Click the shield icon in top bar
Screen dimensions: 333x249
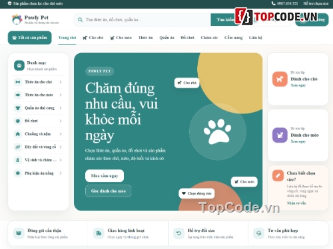click(9, 3)
